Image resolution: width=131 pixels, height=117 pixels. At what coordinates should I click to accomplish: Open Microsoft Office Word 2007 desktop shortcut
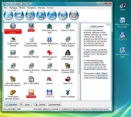[x=122, y=23]
